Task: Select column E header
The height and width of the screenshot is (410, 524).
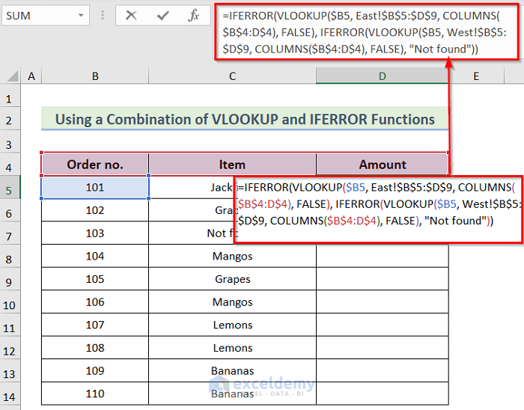Action: pyautogui.click(x=476, y=76)
